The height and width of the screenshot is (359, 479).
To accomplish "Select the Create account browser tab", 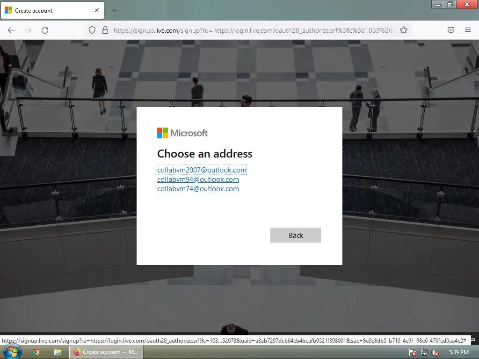I will point(52,10).
